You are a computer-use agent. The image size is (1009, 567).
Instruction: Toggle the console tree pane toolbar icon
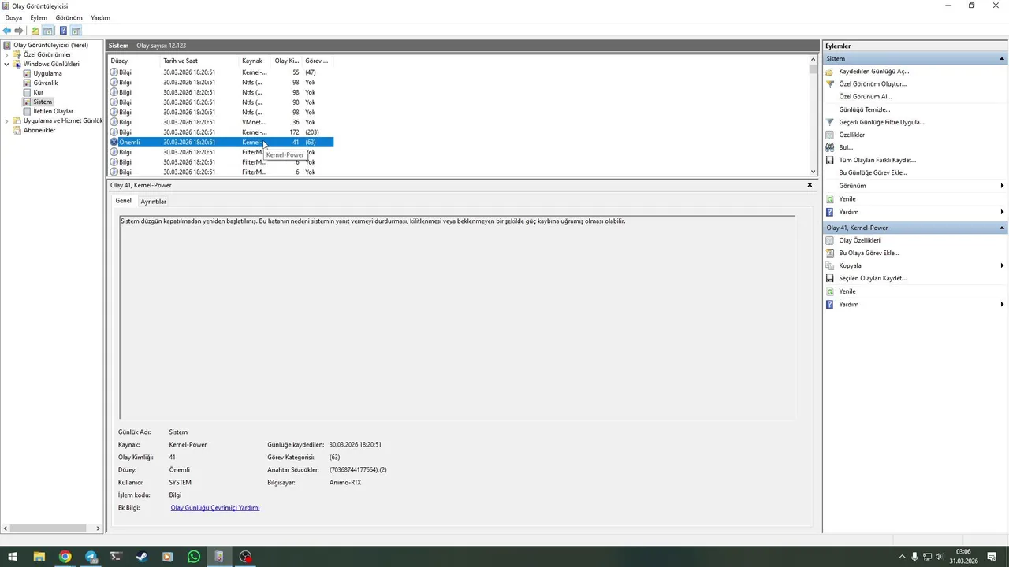point(48,31)
